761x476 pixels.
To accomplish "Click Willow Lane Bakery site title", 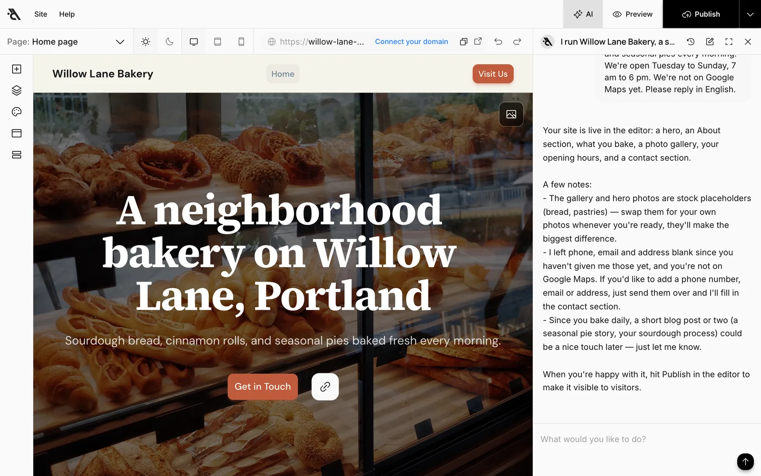I will point(103,74).
